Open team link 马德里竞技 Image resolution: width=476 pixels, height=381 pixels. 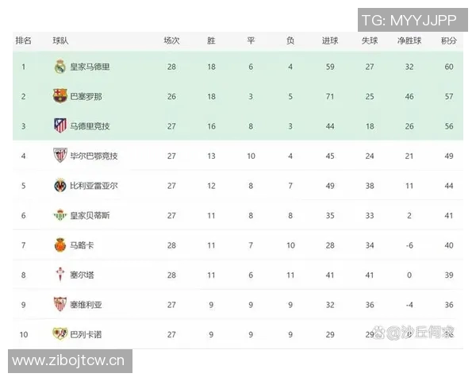click(x=90, y=125)
